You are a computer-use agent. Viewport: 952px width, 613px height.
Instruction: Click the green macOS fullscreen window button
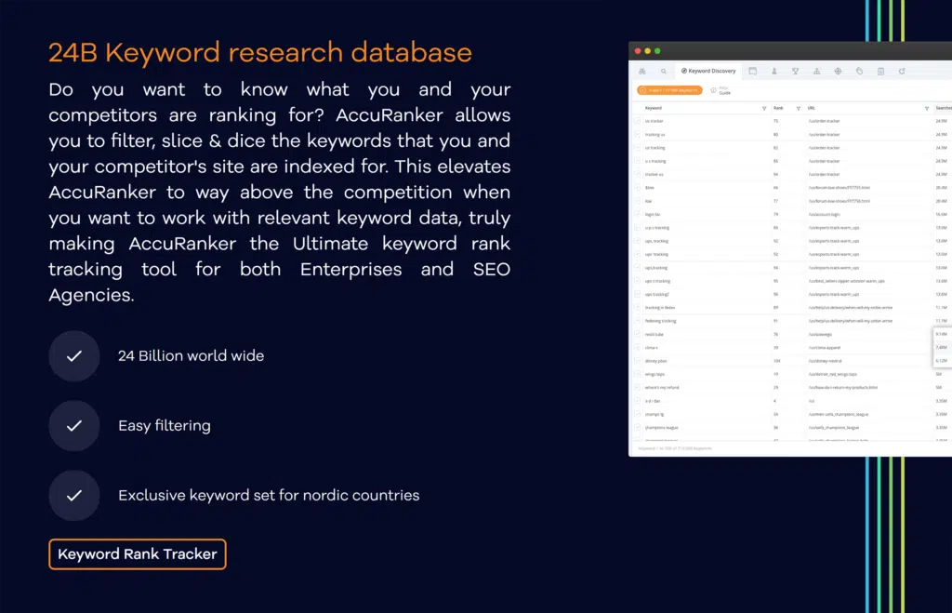click(x=658, y=50)
